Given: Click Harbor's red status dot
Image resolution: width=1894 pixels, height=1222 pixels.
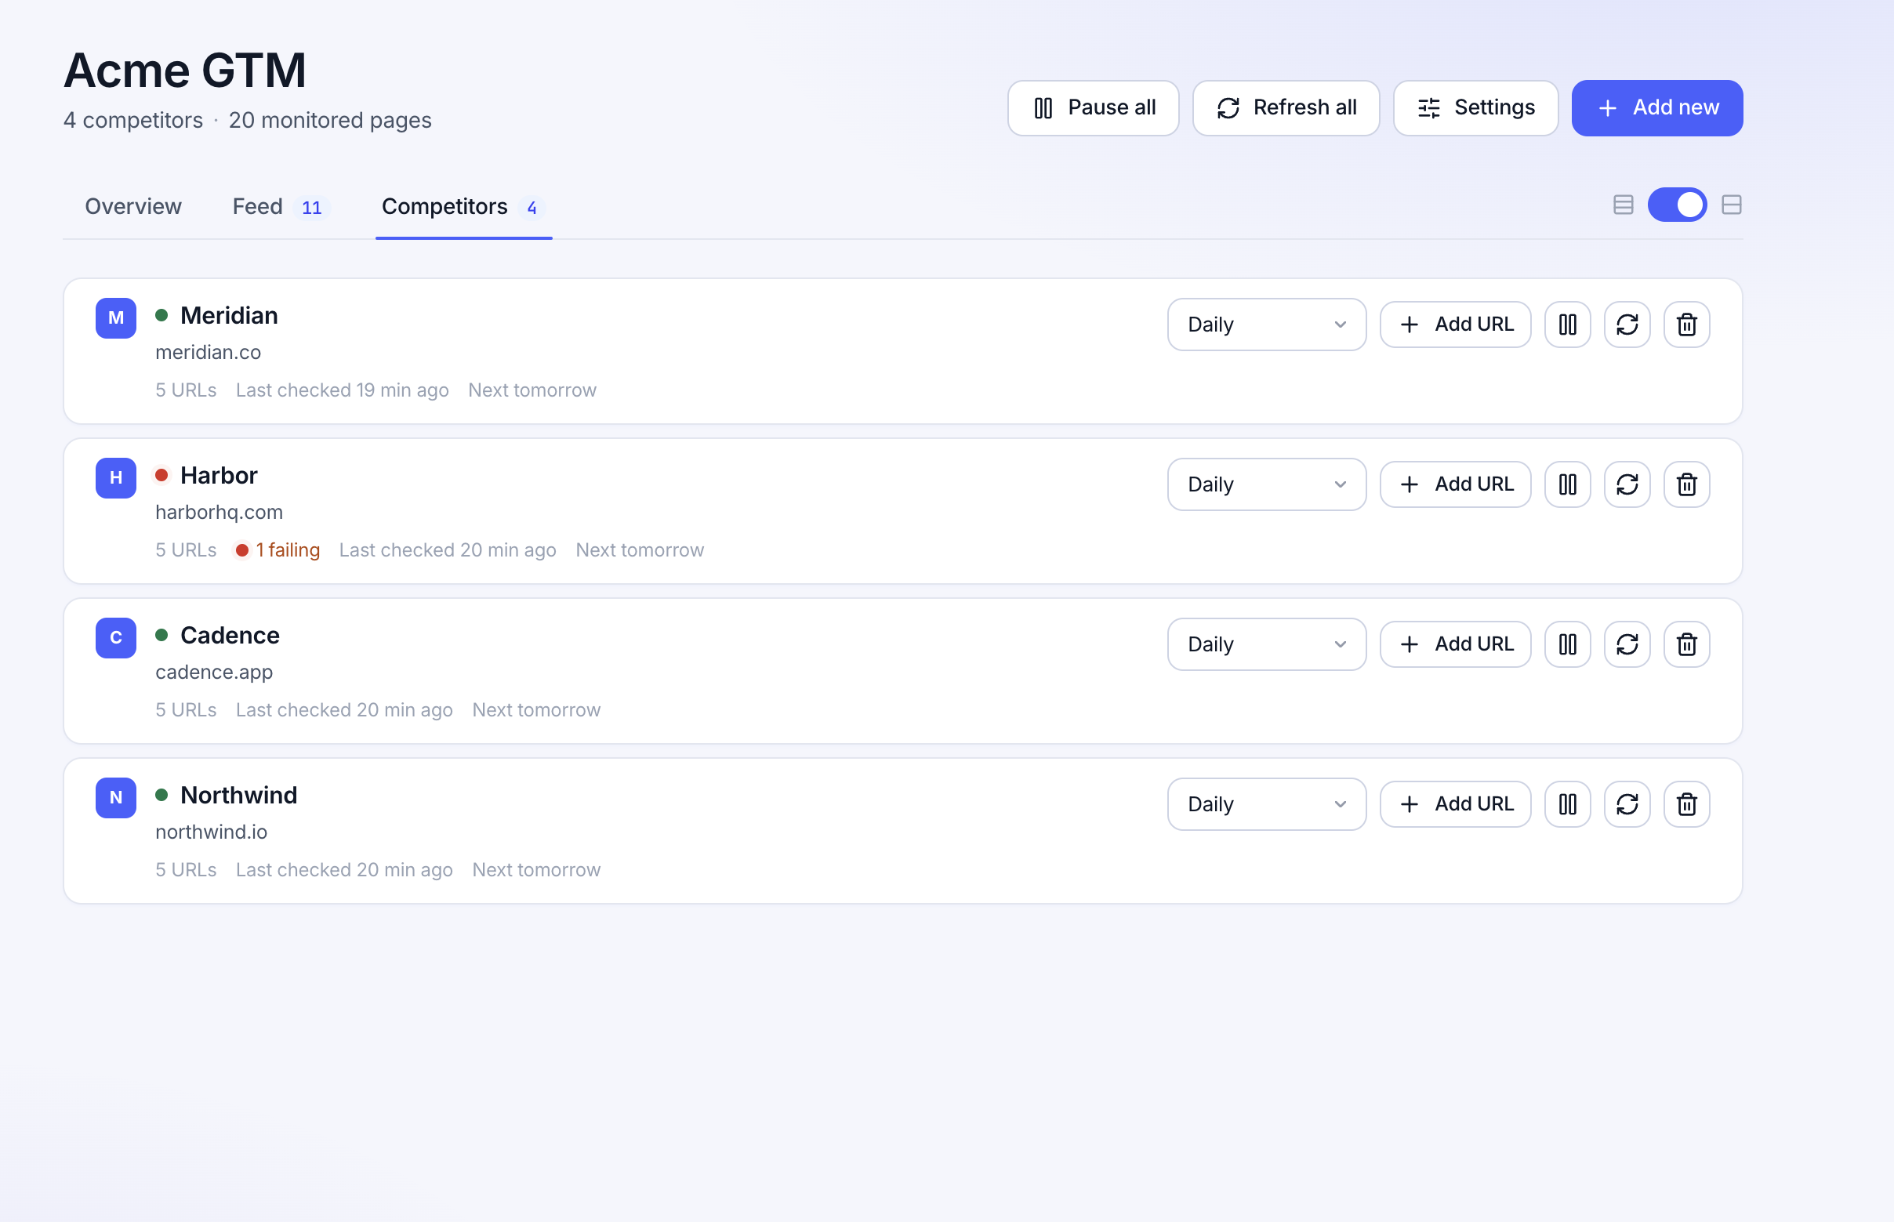Looking at the screenshot, I should [161, 475].
